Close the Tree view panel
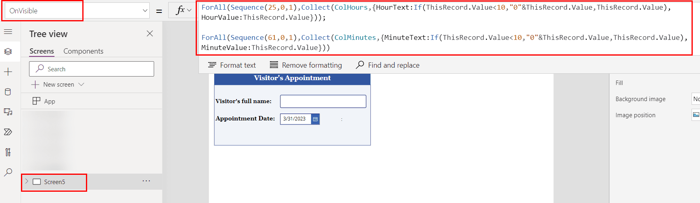Screen dimensions: 700x203 [x=150, y=34]
